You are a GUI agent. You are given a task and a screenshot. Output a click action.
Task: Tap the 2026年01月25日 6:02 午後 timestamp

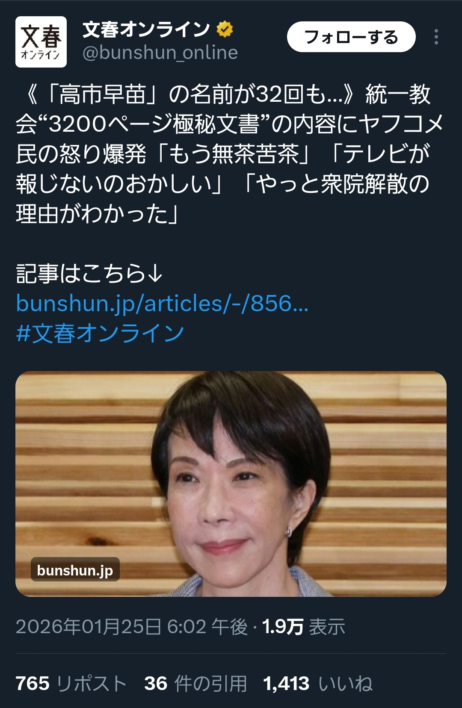pos(132,627)
